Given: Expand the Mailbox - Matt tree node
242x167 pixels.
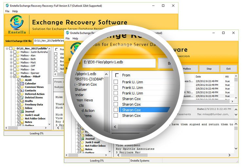Looking at the screenshot, I should (x=11, y=62).
